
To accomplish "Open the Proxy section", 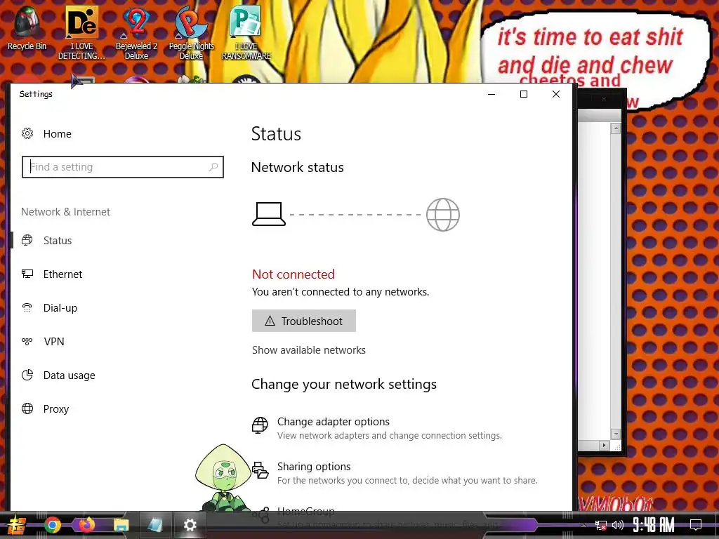I will (x=56, y=409).
